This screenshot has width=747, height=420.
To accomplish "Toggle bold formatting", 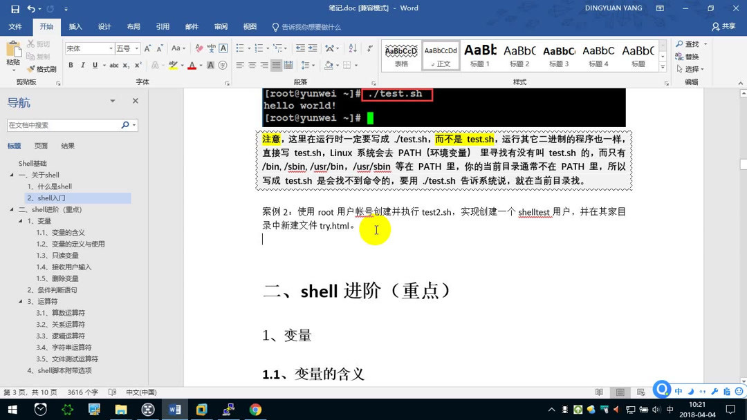I will pos(71,65).
